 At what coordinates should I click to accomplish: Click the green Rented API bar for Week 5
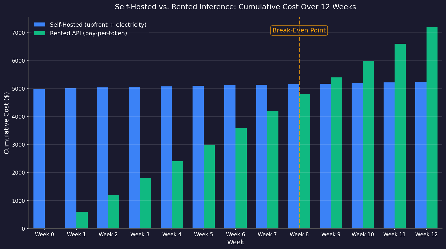tap(209, 187)
